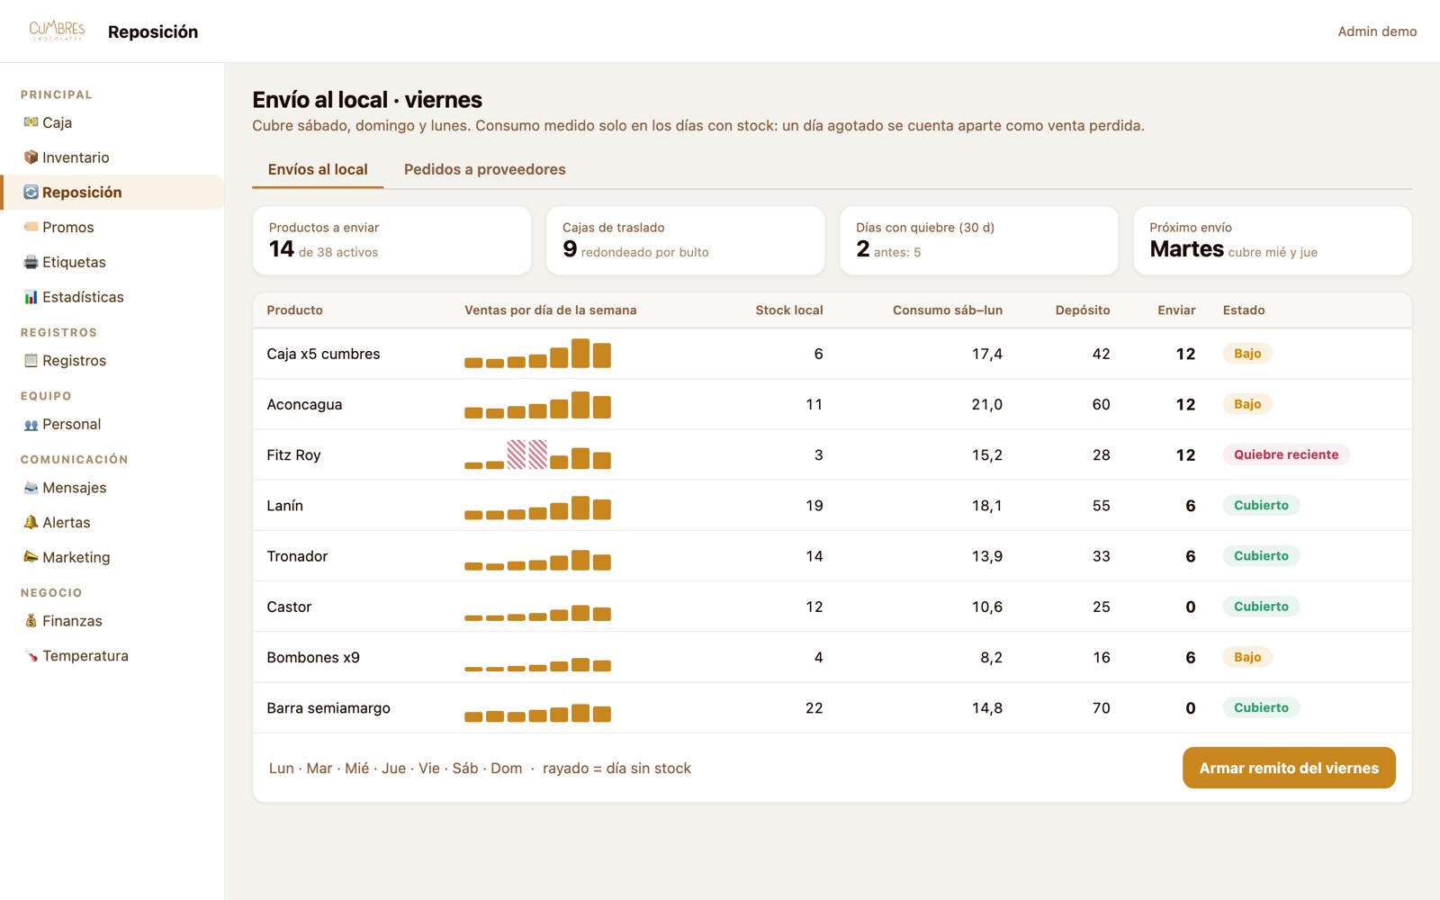Click the Personal people icon
Screen dimensions: 1440x900
[x=31, y=425]
